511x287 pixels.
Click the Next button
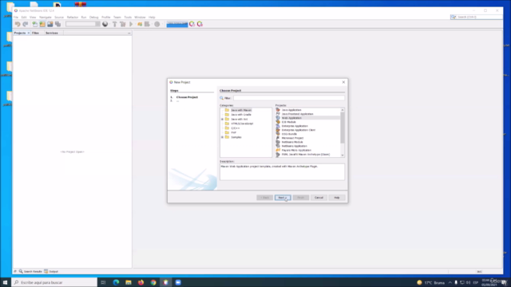283,198
